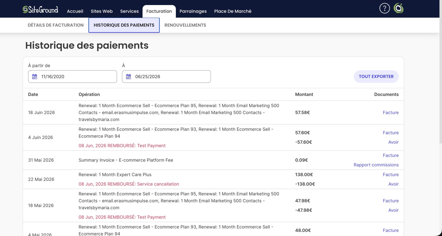
Task: Click refund amount -47.98€
Action: [x=303, y=210]
